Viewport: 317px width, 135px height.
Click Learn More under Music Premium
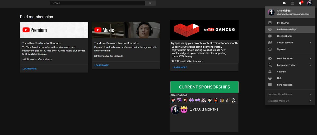(x=101, y=65)
